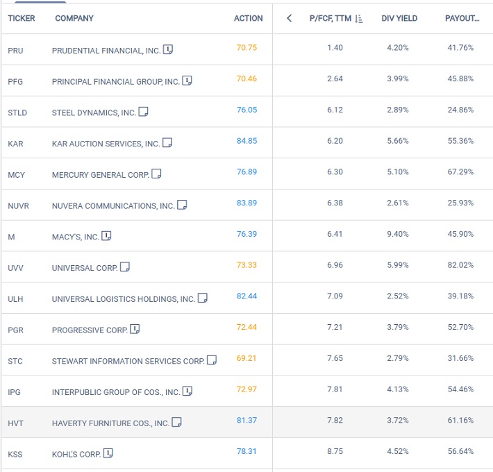This screenshot has width=493, height=472.
Task: Click note icon next to Macy's, Inc.
Action: tap(106, 236)
